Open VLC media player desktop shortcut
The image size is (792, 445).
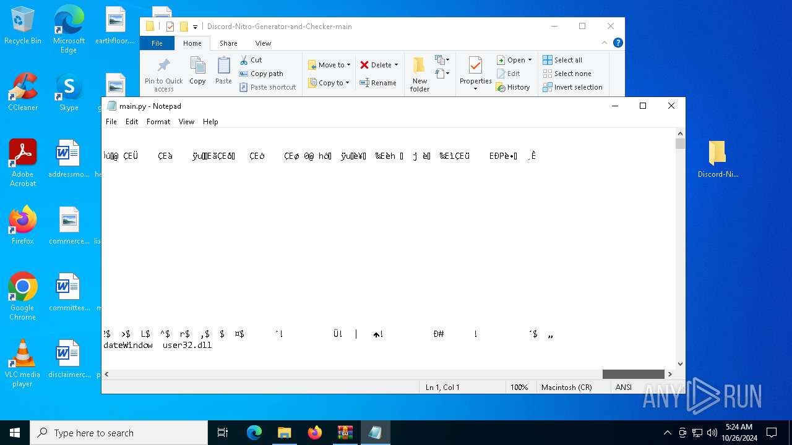(23, 363)
